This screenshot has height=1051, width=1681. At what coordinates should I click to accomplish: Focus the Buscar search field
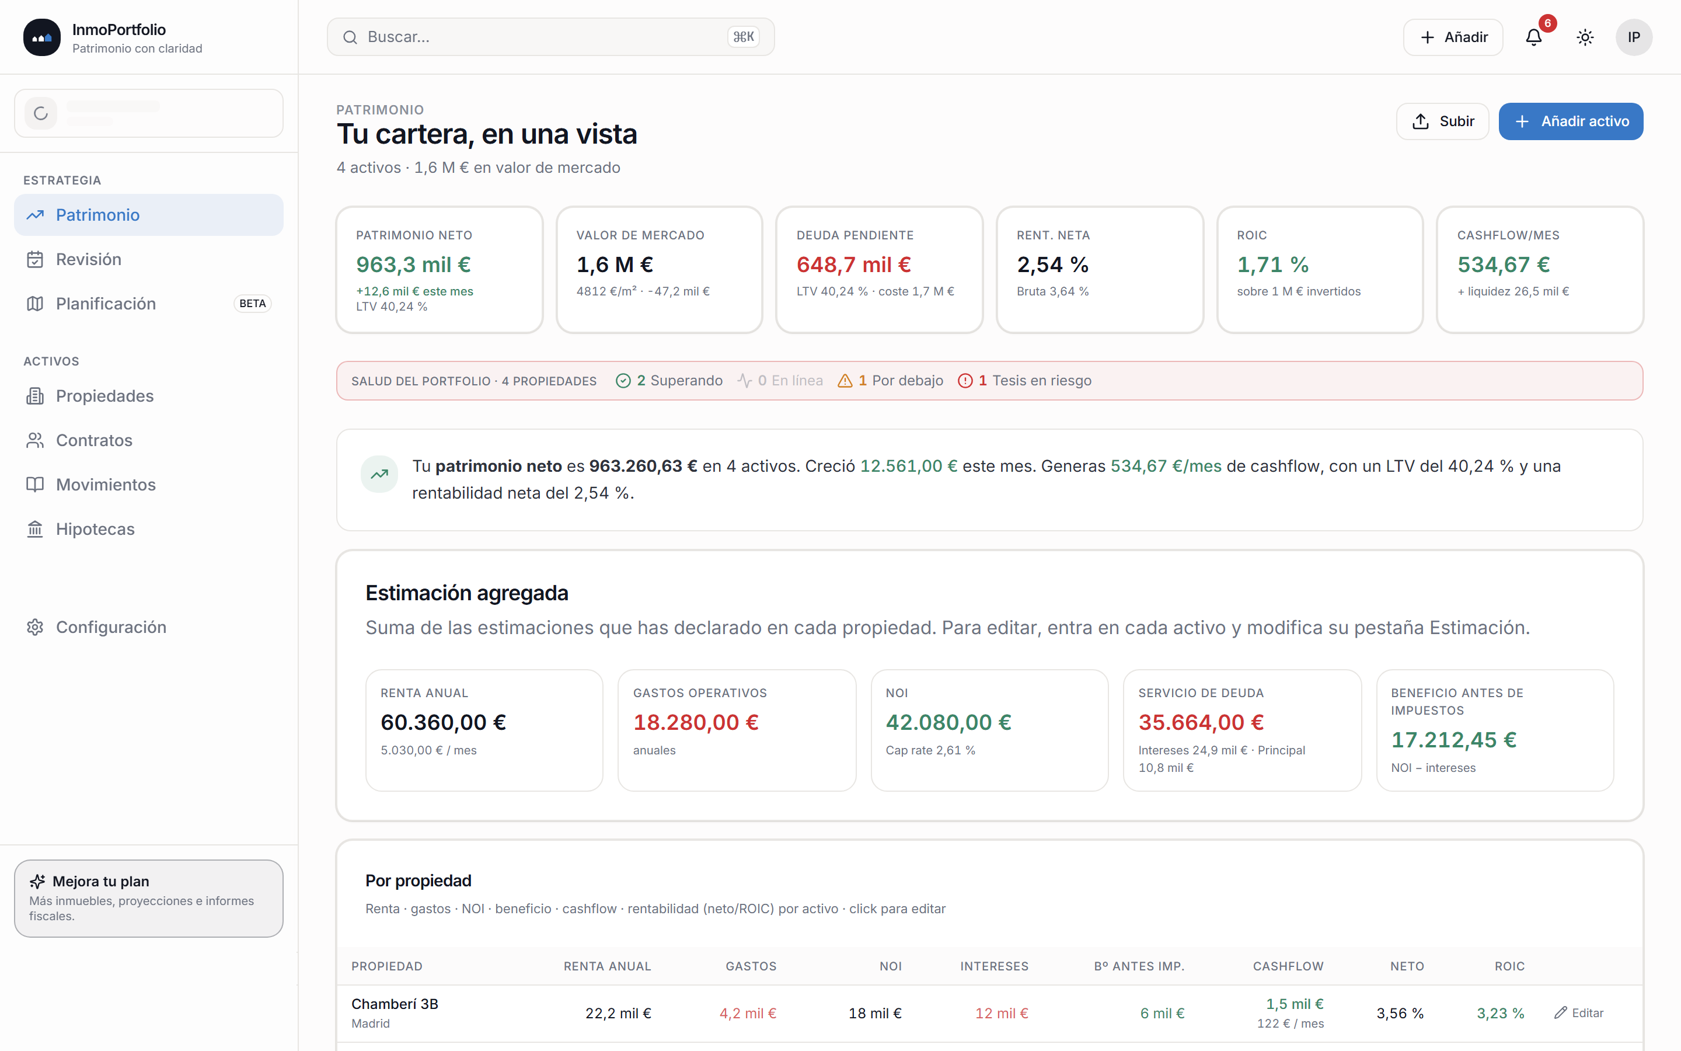pos(551,37)
